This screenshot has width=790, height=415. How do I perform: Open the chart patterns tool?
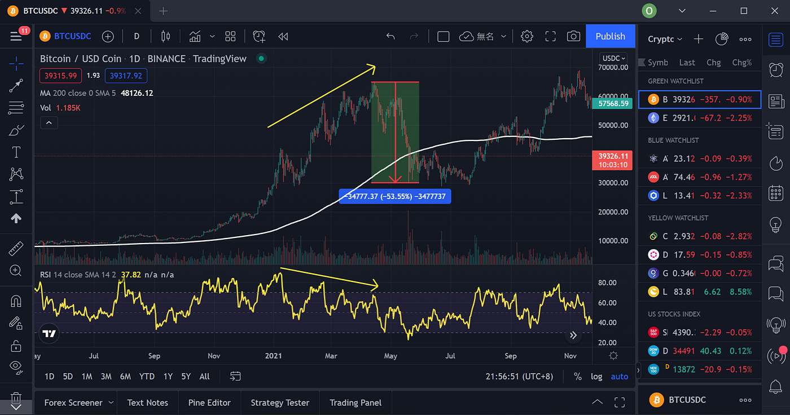click(x=16, y=174)
